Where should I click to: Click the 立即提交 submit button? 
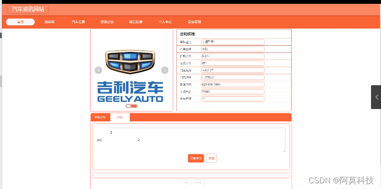coord(196,159)
